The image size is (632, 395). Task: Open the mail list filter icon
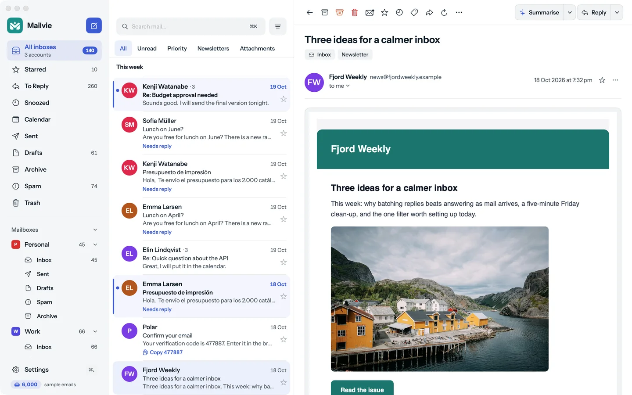(278, 26)
